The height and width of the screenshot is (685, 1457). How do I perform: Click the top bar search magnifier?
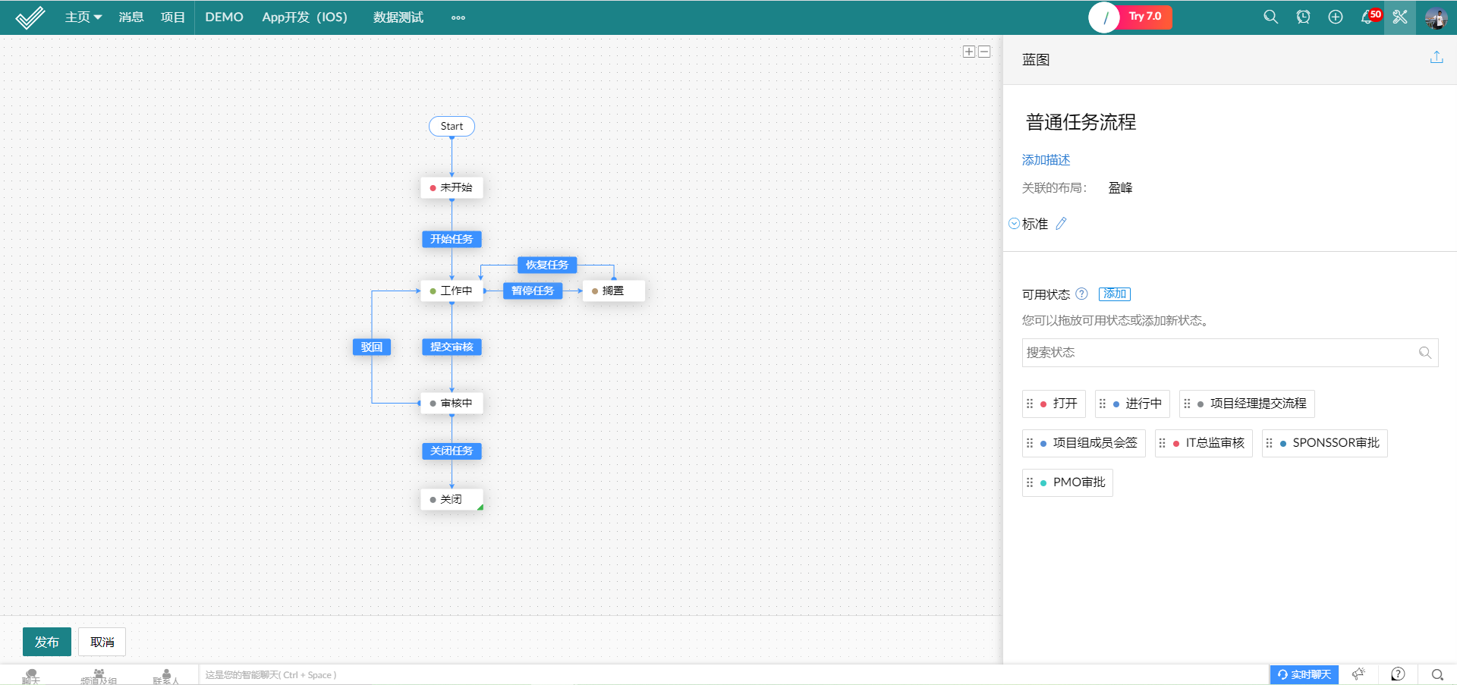(x=1270, y=17)
